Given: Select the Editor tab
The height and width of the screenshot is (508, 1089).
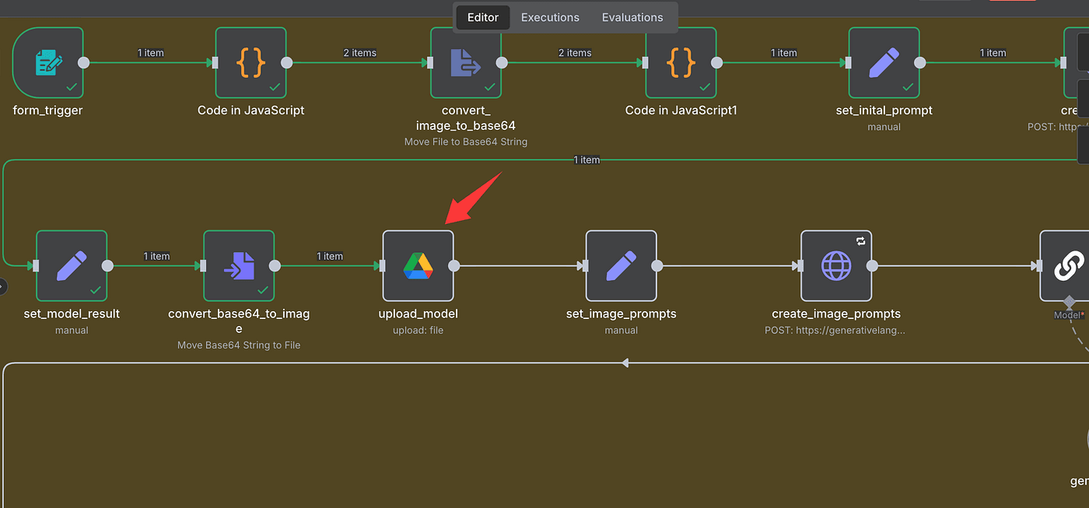Looking at the screenshot, I should pos(483,17).
